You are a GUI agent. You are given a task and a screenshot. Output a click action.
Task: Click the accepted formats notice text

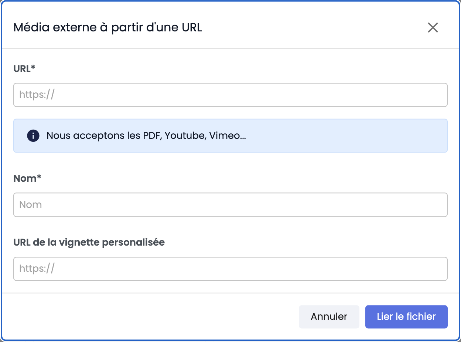[x=146, y=136]
